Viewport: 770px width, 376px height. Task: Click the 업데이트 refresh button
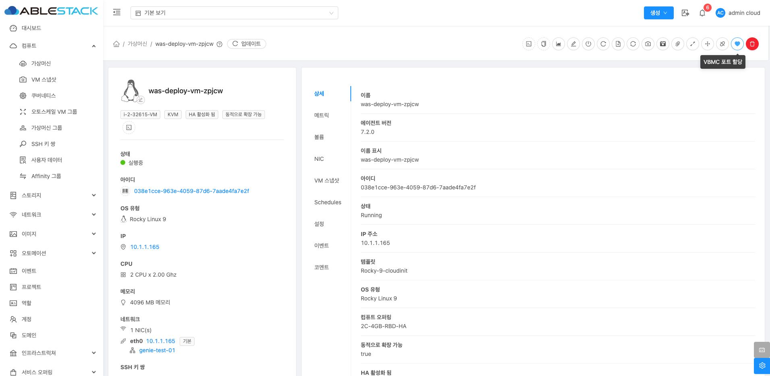tap(246, 44)
